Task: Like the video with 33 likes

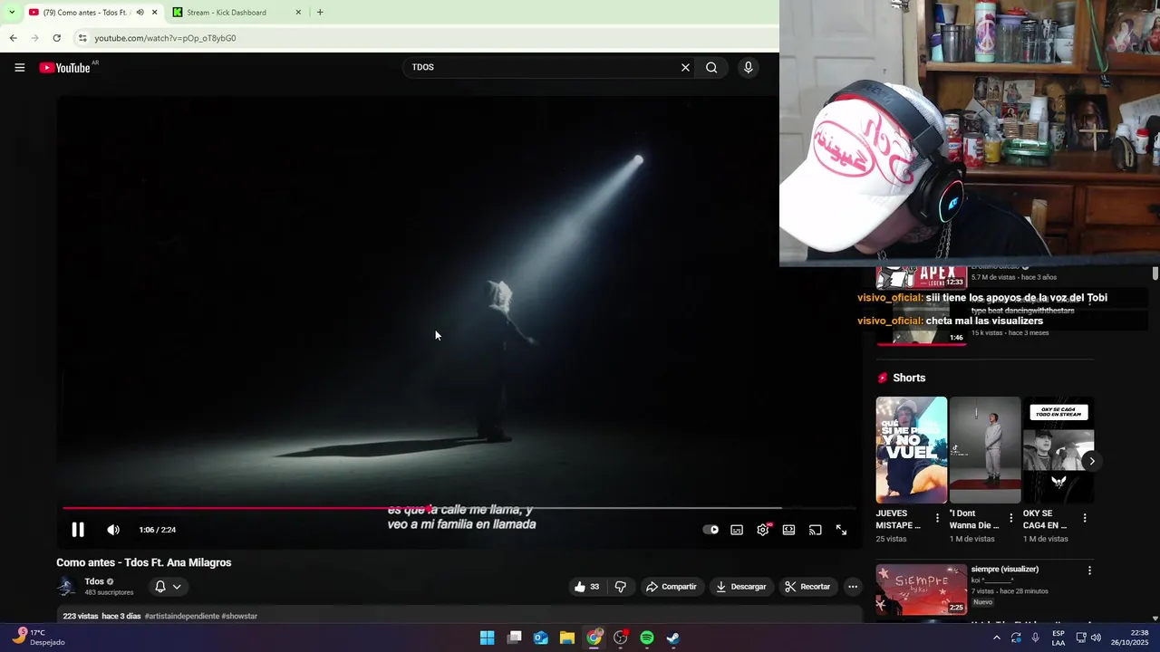Action: [x=587, y=587]
